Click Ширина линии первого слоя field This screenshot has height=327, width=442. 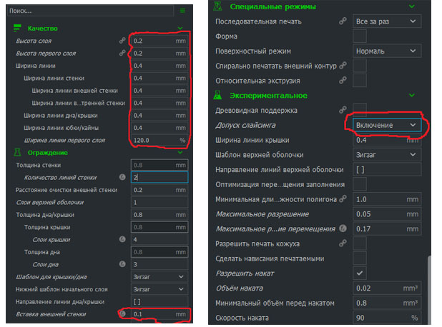click(x=159, y=140)
